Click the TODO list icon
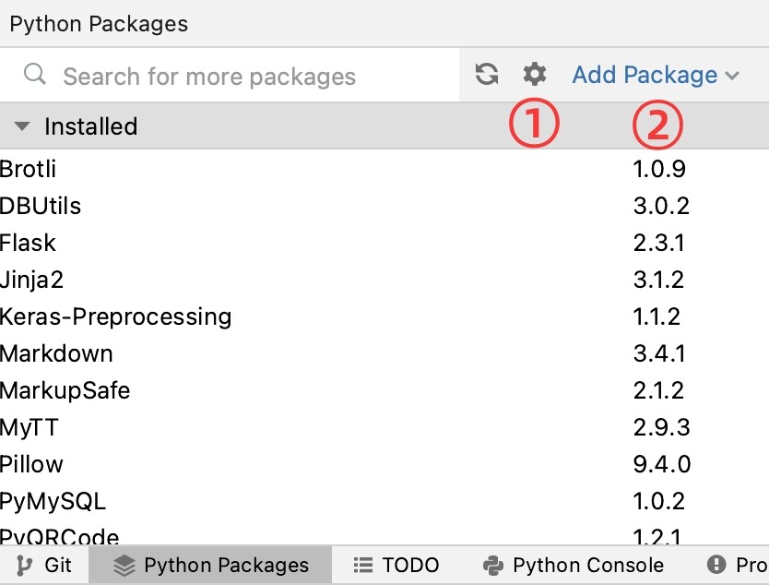Image resolution: width=769 pixels, height=585 pixels. point(363,566)
